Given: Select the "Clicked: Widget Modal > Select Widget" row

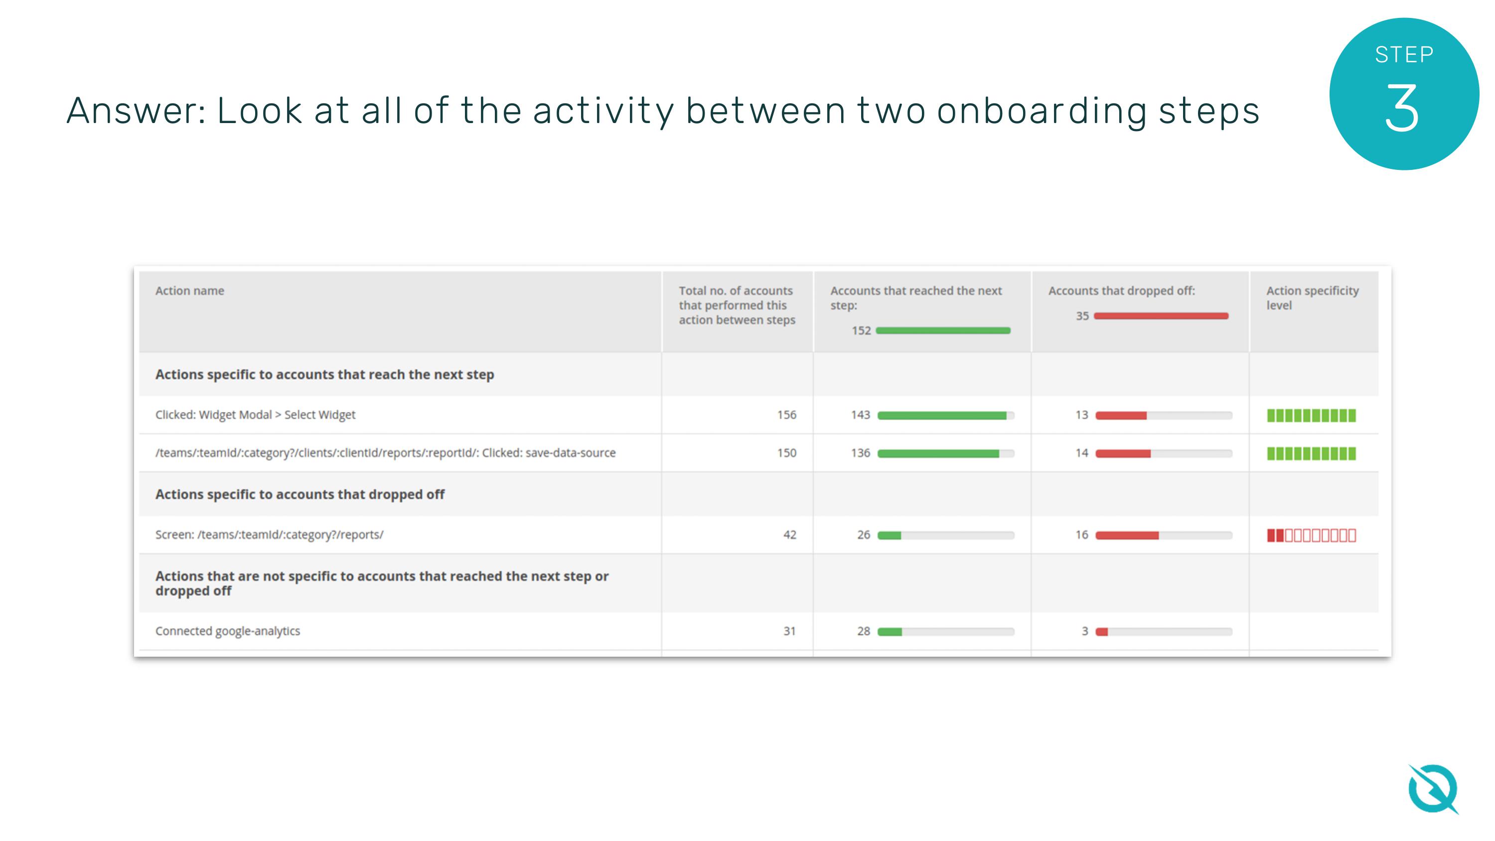Looking at the screenshot, I should [255, 415].
